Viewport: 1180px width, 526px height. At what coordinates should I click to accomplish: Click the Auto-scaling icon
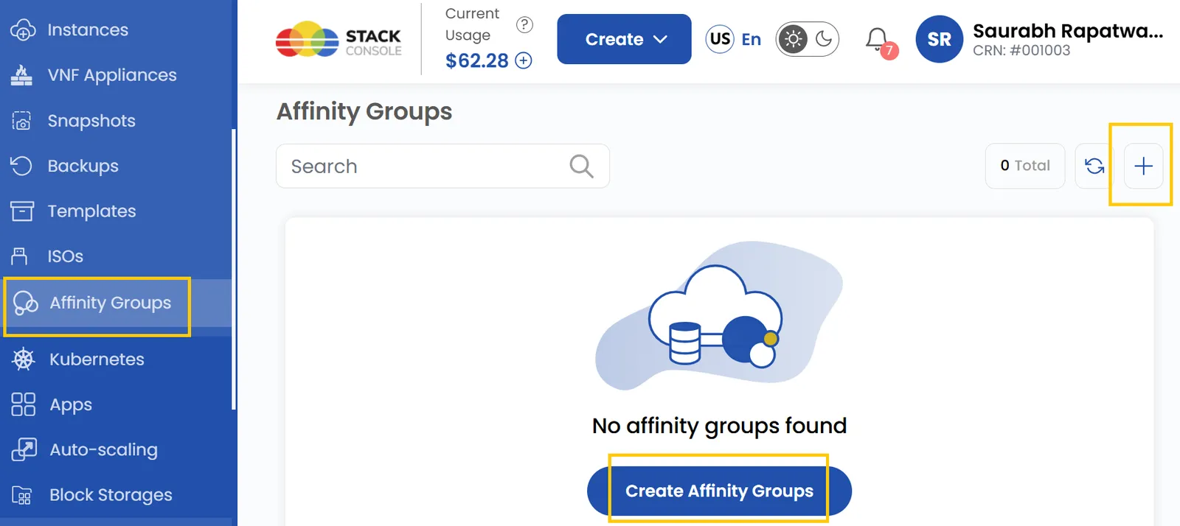(x=24, y=449)
